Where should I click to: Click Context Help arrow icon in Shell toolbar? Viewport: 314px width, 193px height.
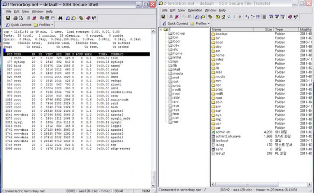(94, 17)
